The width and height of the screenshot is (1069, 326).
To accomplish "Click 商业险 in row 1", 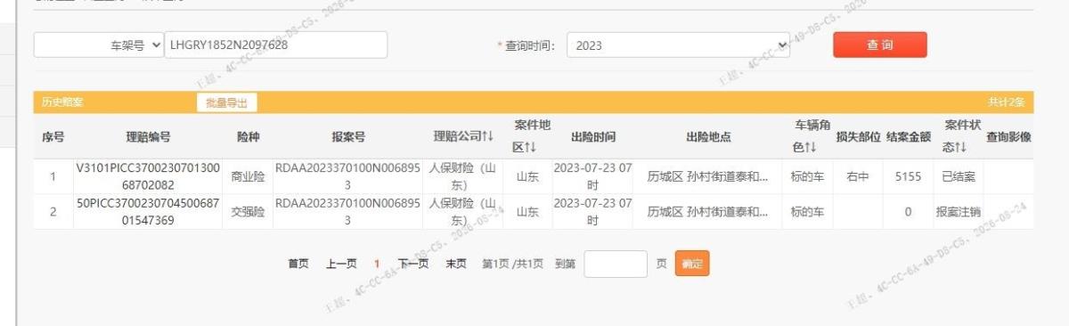I will click(249, 176).
